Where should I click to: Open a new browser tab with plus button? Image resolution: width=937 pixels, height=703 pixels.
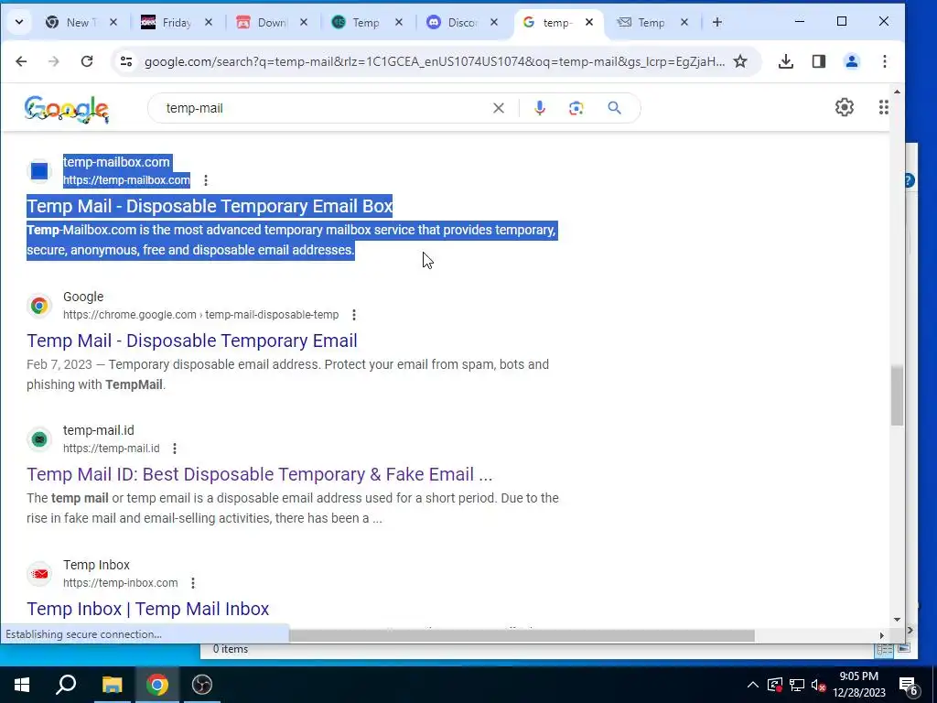[717, 22]
